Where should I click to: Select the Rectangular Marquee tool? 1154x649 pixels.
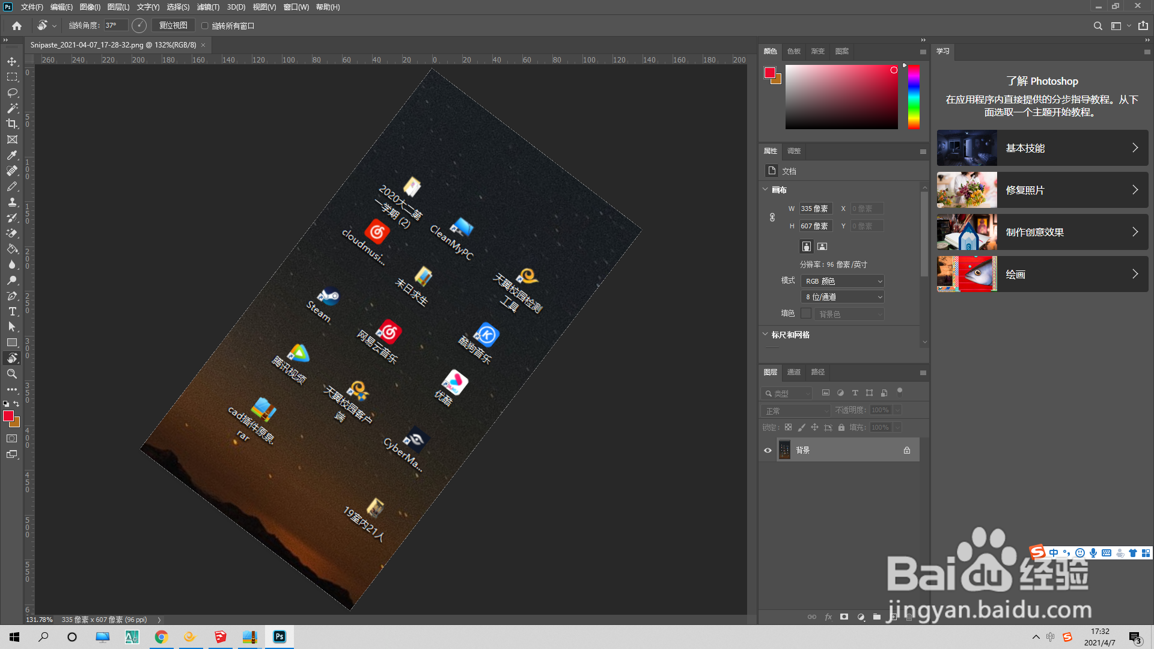click(x=12, y=77)
